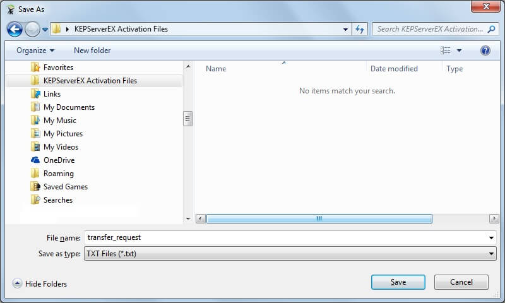This screenshot has width=505, height=303.
Task: Open the File name history dropdown arrow
Action: coord(492,238)
